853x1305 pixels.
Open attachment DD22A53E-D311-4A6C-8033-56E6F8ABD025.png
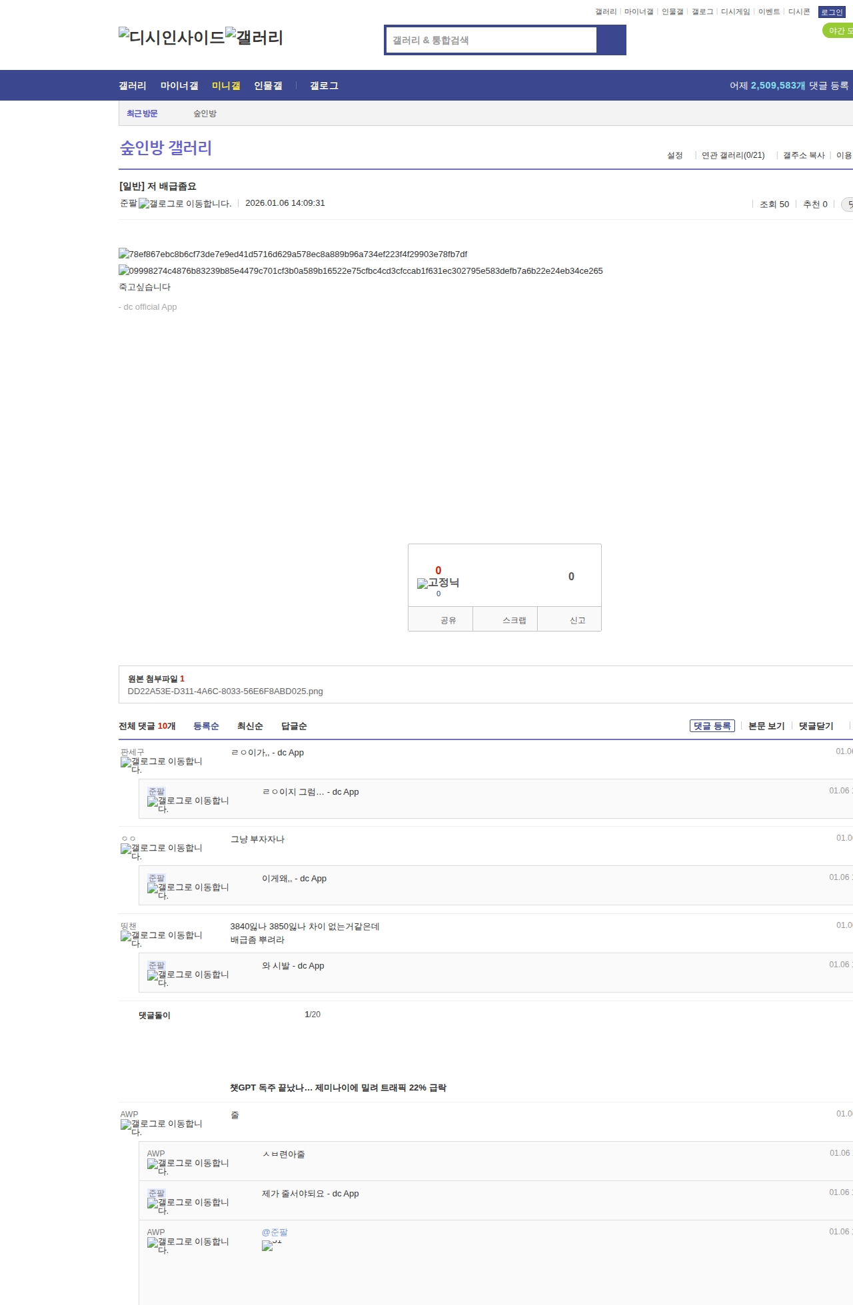[225, 691]
